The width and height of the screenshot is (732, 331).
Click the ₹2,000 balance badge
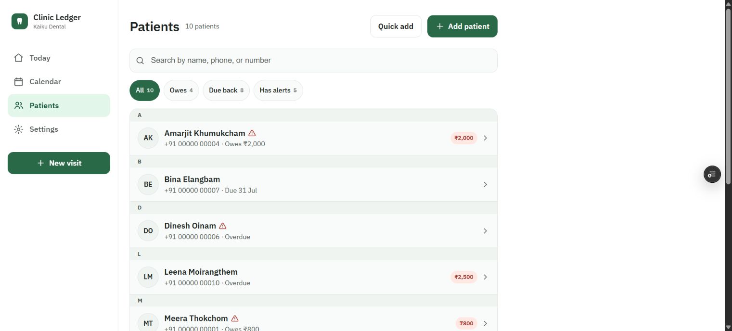pyautogui.click(x=464, y=138)
